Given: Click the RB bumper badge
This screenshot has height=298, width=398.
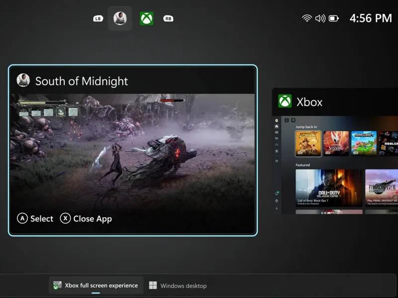Looking at the screenshot, I should [x=168, y=18].
